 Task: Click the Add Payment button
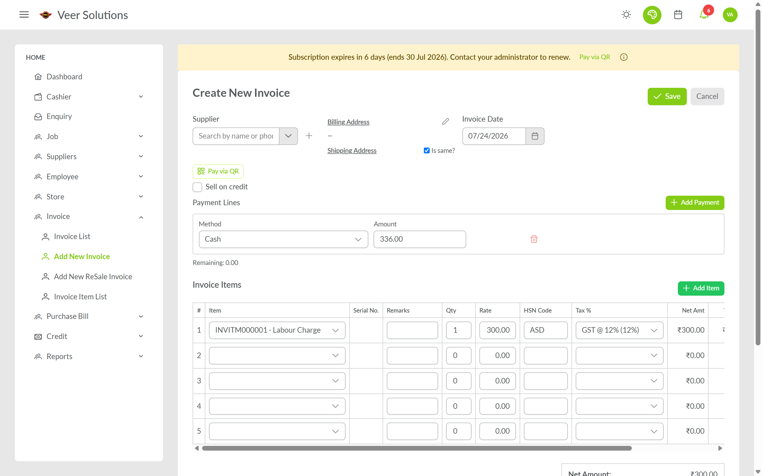[x=695, y=202]
